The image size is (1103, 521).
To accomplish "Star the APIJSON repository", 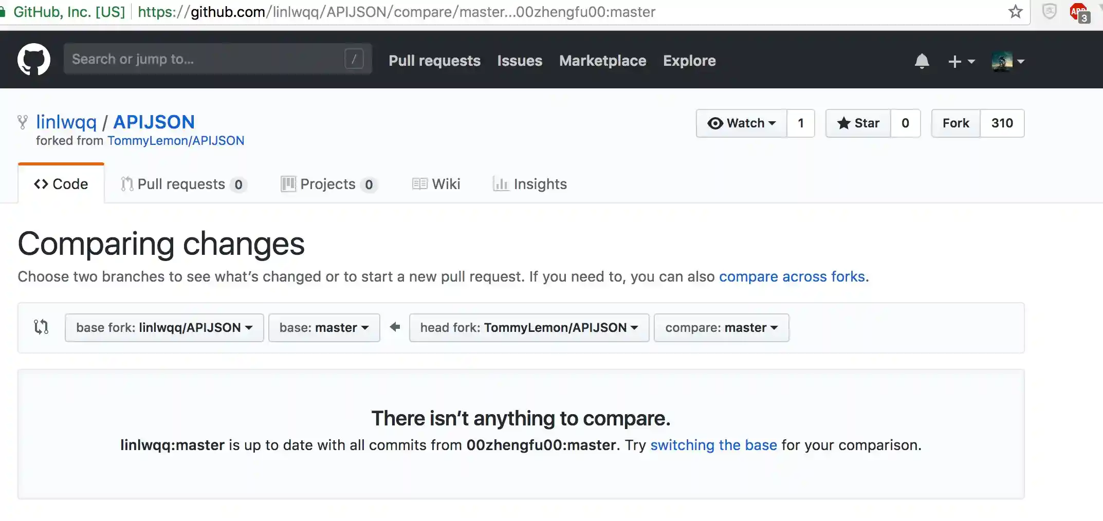I will 858,123.
